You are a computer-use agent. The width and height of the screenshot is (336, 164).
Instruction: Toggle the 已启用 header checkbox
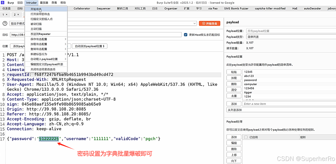pos(246,137)
